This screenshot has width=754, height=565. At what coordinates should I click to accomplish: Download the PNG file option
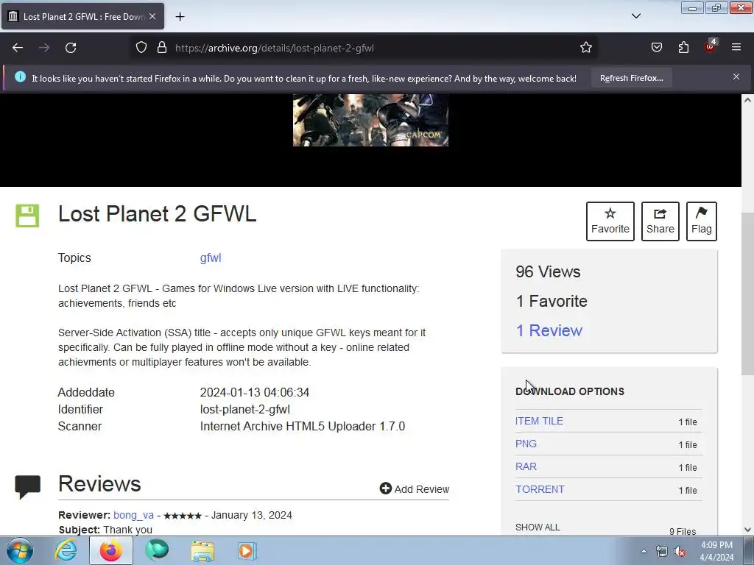[x=526, y=444]
